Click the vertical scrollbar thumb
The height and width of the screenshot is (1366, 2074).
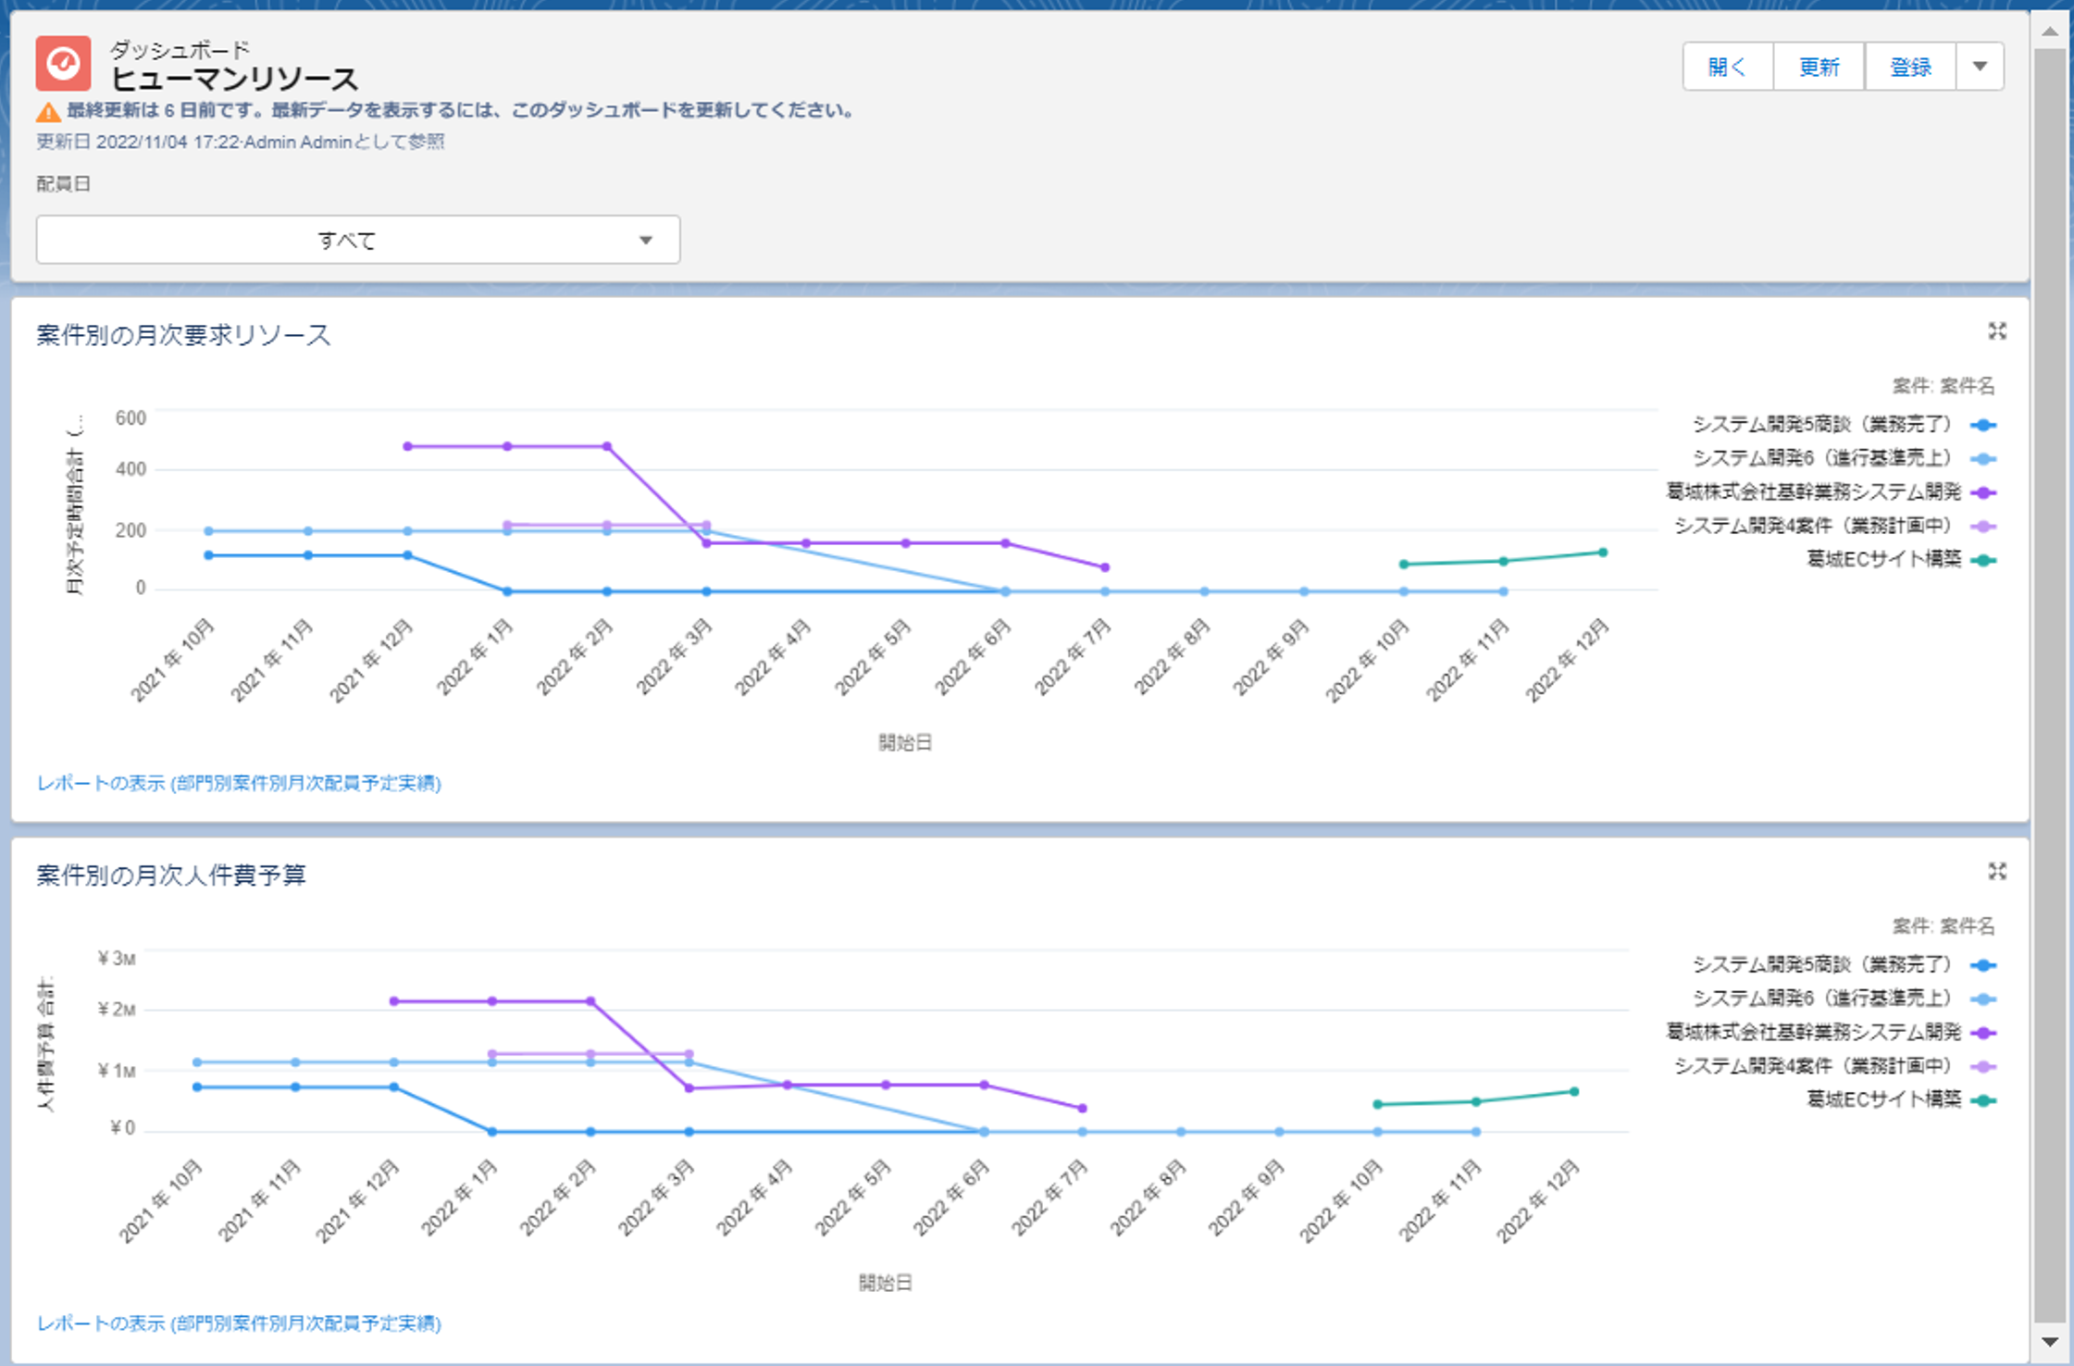[x=2050, y=685]
